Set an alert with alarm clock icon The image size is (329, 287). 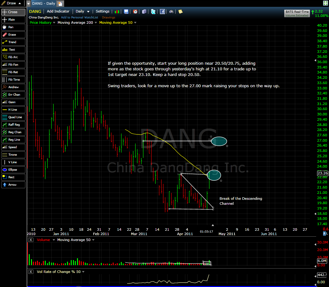[x=135, y=12]
